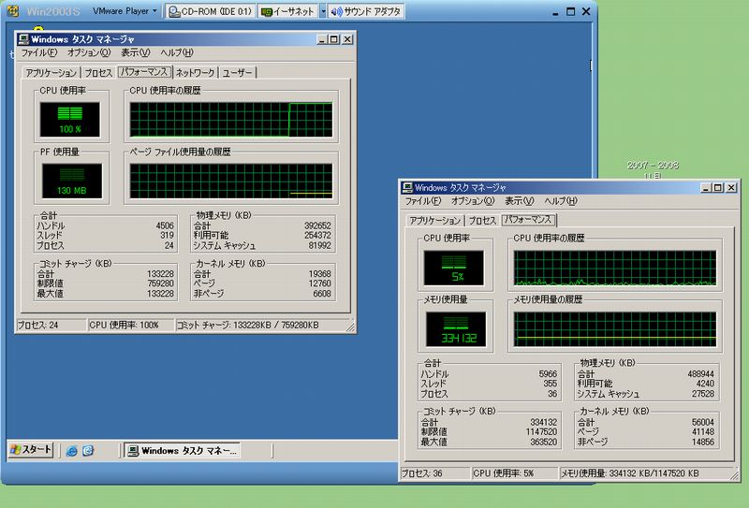Open ヘルプ(H) menu in right Task Manager
This screenshot has width=749, height=508.
[560, 201]
